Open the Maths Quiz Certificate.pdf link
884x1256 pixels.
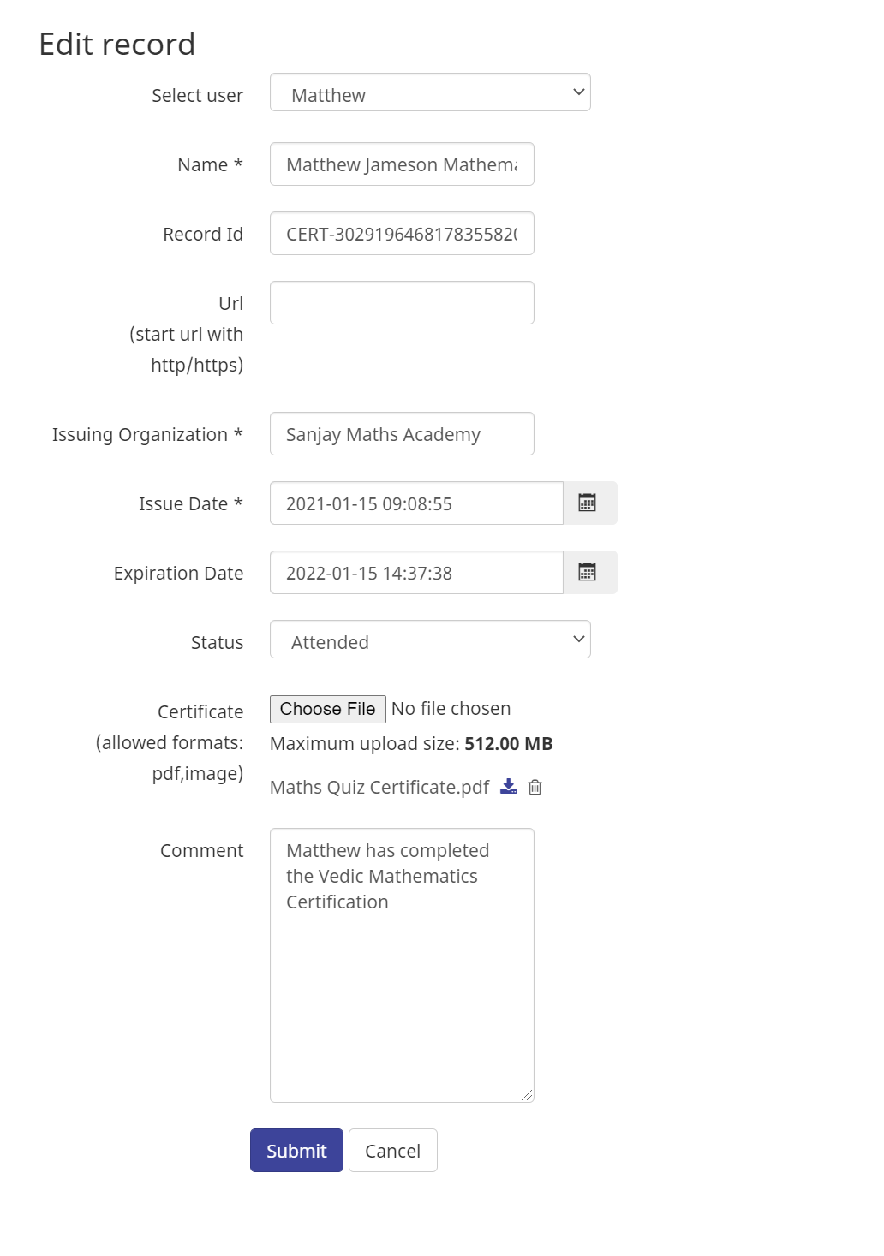(379, 788)
